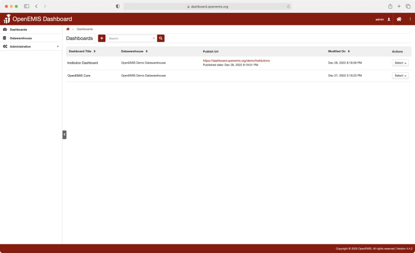The image size is (415, 253).
Task: Clear the search field with the X icon
Action: (153, 38)
